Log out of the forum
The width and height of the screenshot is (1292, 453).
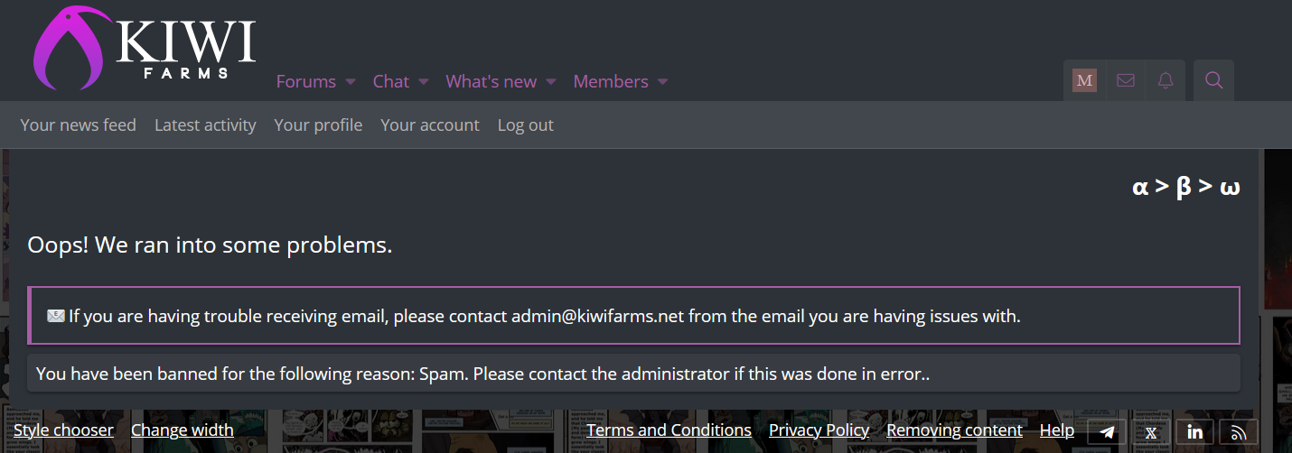point(526,125)
